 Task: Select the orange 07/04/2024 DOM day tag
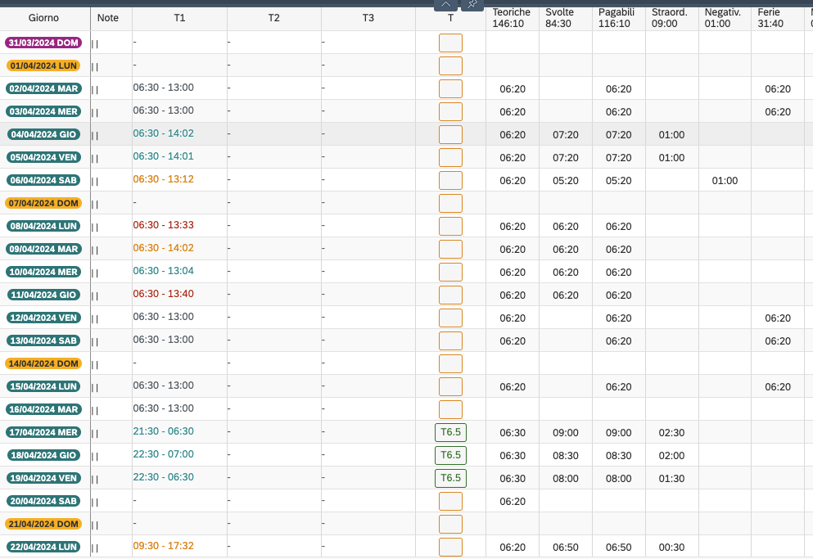(x=43, y=203)
